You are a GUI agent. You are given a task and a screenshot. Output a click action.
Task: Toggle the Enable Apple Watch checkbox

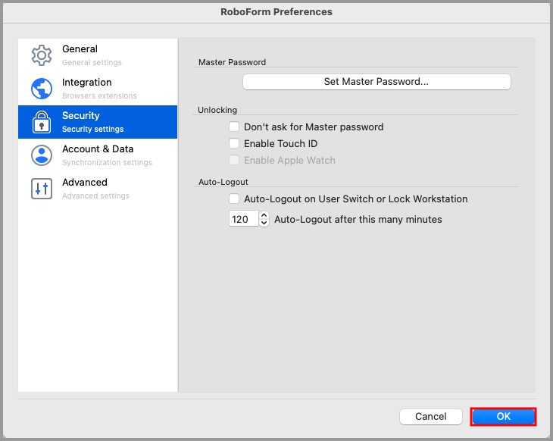[234, 160]
